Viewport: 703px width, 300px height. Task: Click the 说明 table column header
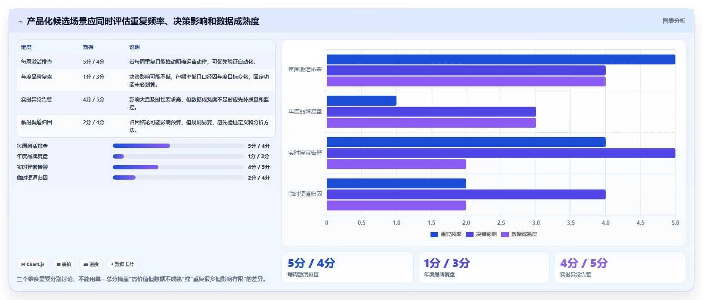tap(134, 47)
